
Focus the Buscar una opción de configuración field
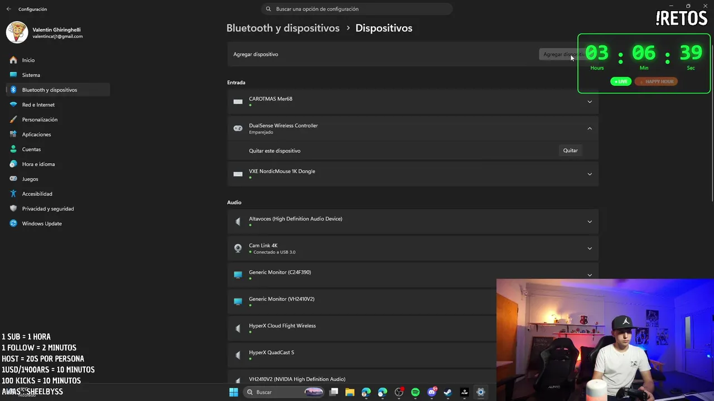point(356,9)
